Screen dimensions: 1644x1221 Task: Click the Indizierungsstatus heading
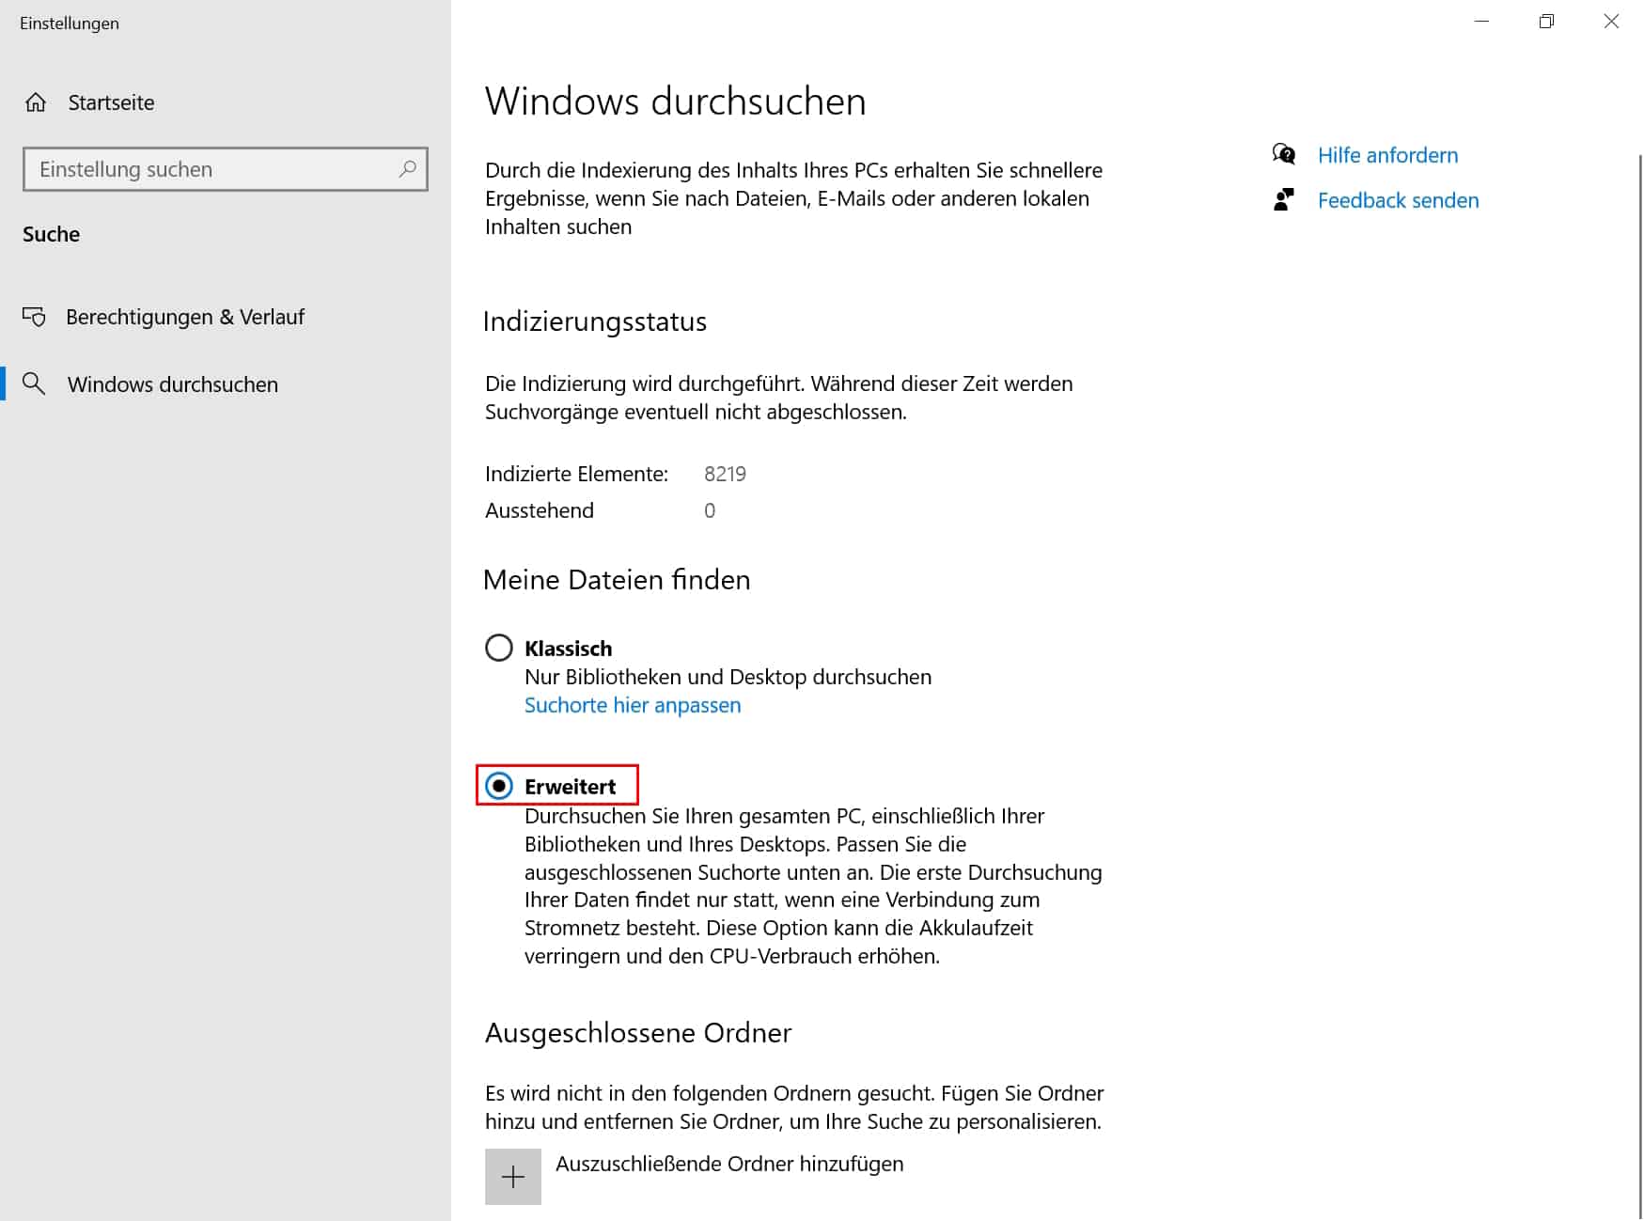[595, 321]
